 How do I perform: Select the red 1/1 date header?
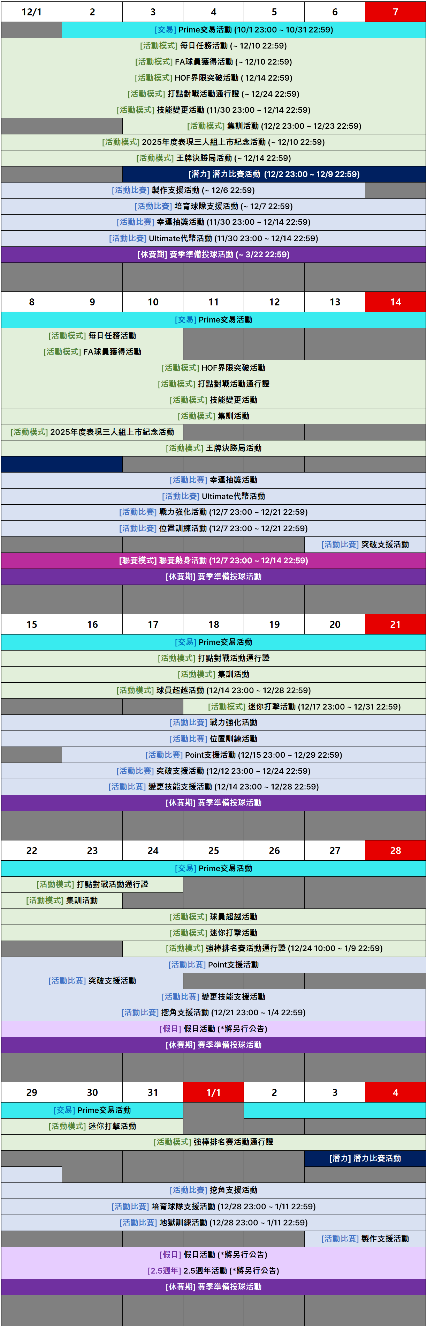point(213,1092)
